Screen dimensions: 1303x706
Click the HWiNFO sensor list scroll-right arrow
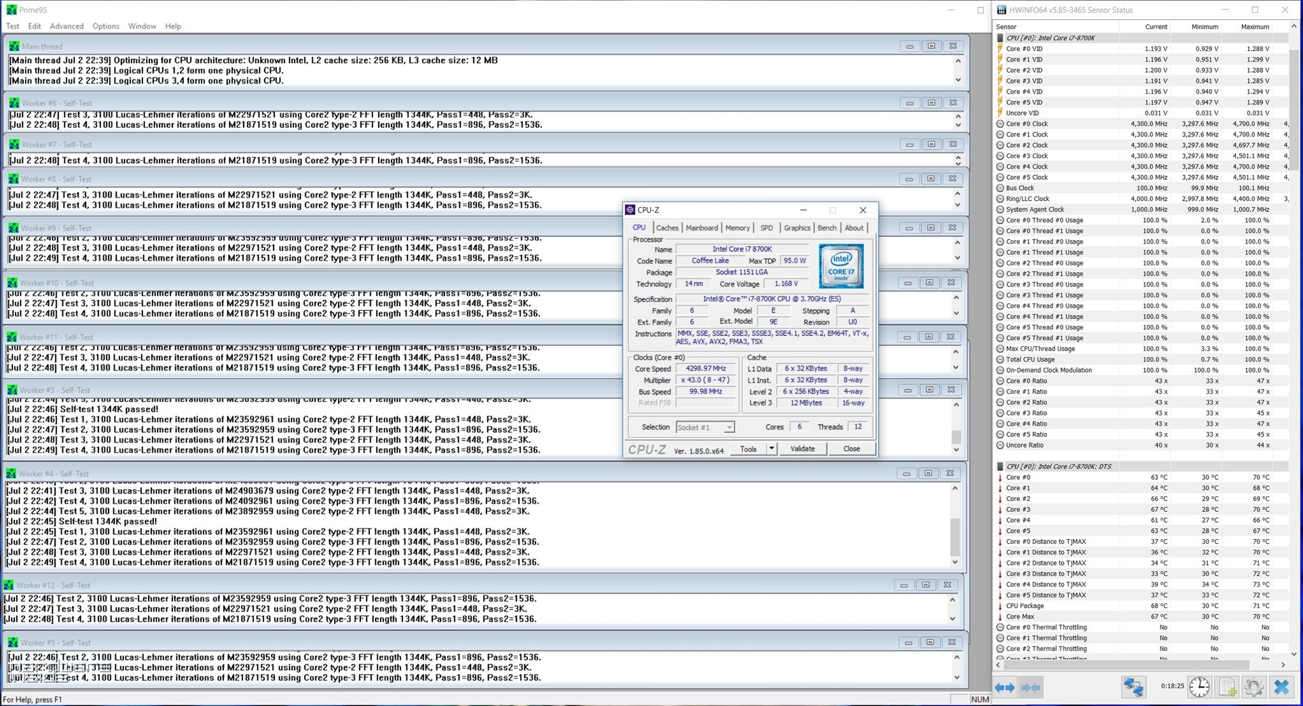point(1283,665)
